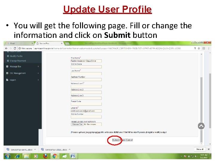Open Internet Explorer from taskbar
The width and height of the screenshot is (215, 161).
[x=17, y=156]
